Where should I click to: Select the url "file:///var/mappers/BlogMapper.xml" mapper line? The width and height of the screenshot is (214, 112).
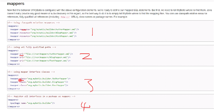pyautogui.click(x=40, y=57)
